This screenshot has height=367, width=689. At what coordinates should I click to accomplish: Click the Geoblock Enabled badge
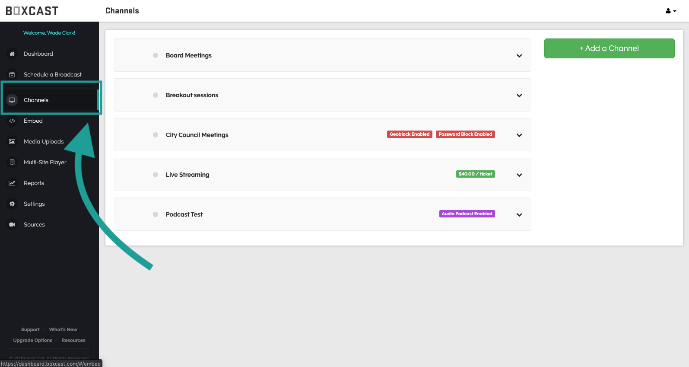(410, 134)
